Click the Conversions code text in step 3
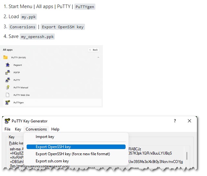 coord(23,27)
